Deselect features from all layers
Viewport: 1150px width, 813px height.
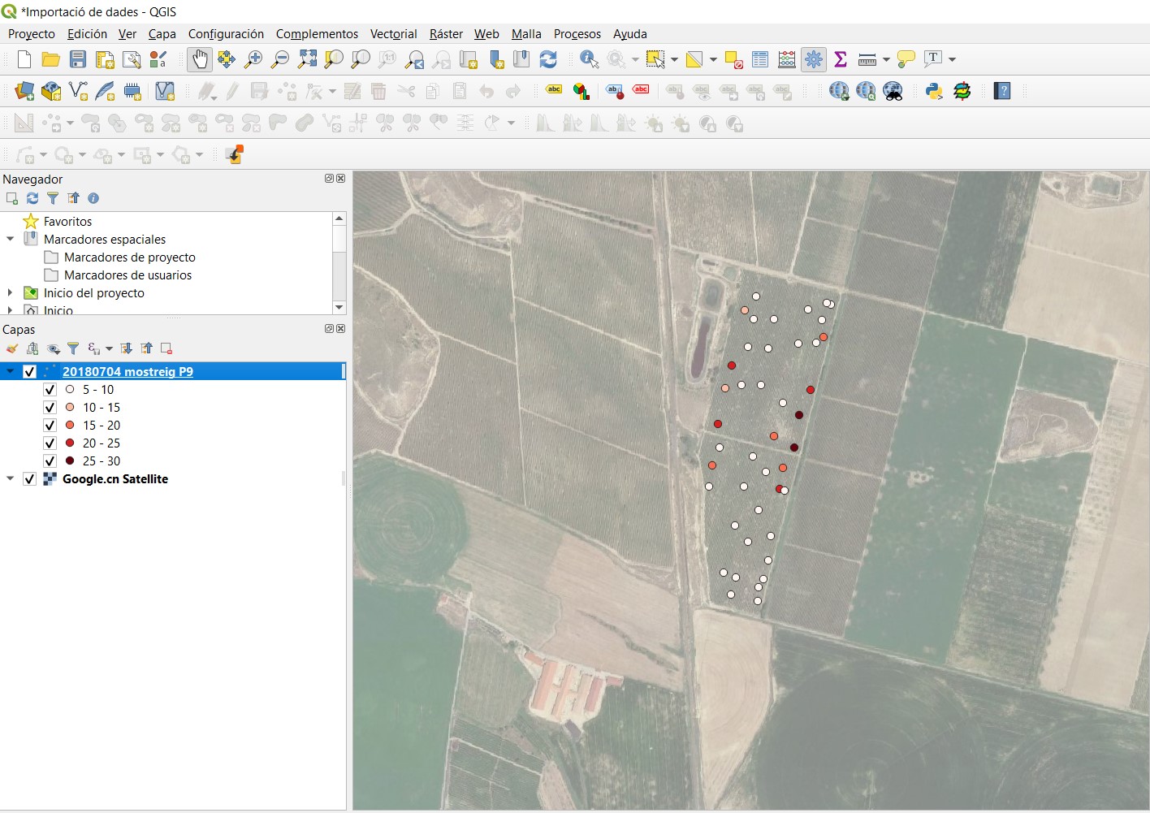(733, 59)
